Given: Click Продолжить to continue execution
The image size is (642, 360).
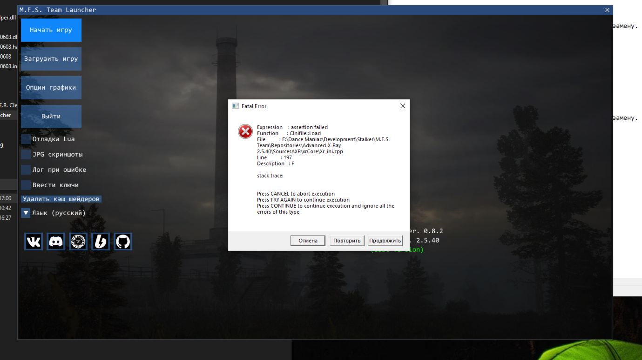Looking at the screenshot, I should (x=385, y=241).
